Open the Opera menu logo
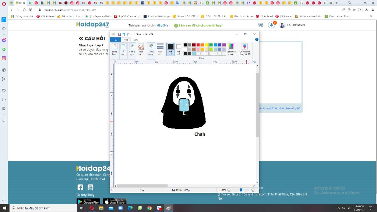 pos(4,3)
